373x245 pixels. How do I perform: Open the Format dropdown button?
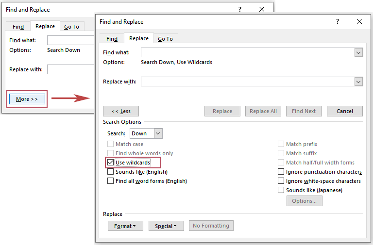click(x=125, y=226)
